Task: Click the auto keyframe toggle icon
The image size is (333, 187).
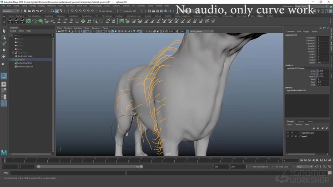Action: click(324, 167)
